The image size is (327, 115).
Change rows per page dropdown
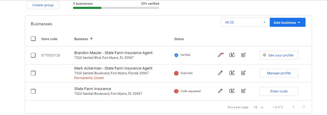tap(258, 107)
